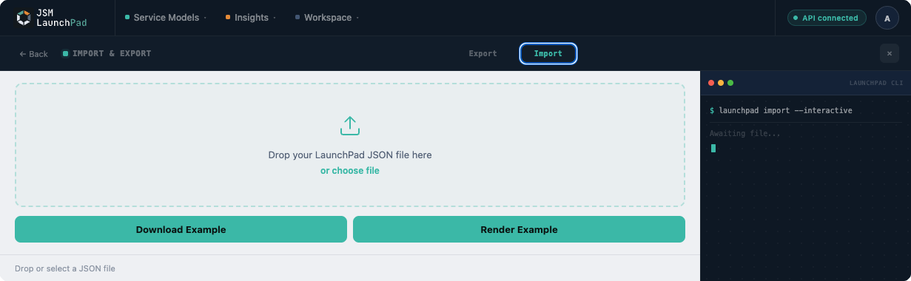Click the blinking terminal cursor
This screenshot has width=911, height=281.
point(713,149)
